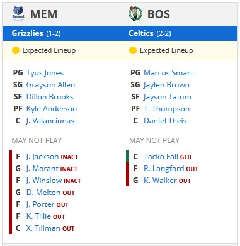Click the yellow Expected Lineup dot under Grizzlies
Viewport: 240px width, 246px height.
pos(16,50)
